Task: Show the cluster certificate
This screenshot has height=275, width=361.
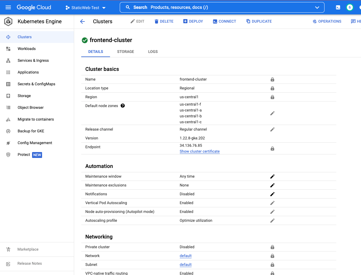Action: click(x=199, y=151)
